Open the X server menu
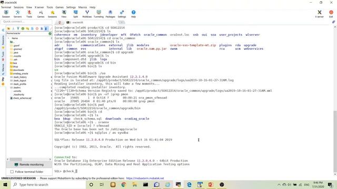The height and width of the screenshot is (189, 337). coord(39,7)
